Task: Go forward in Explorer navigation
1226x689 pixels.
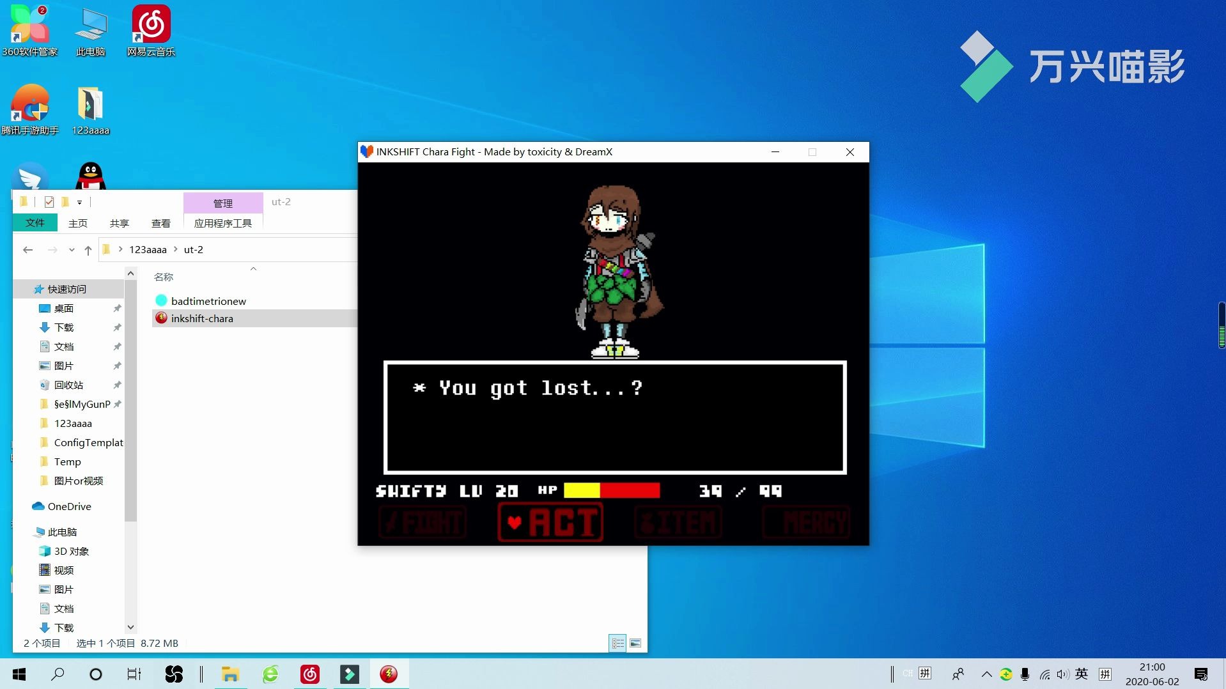Action: tap(52, 250)
